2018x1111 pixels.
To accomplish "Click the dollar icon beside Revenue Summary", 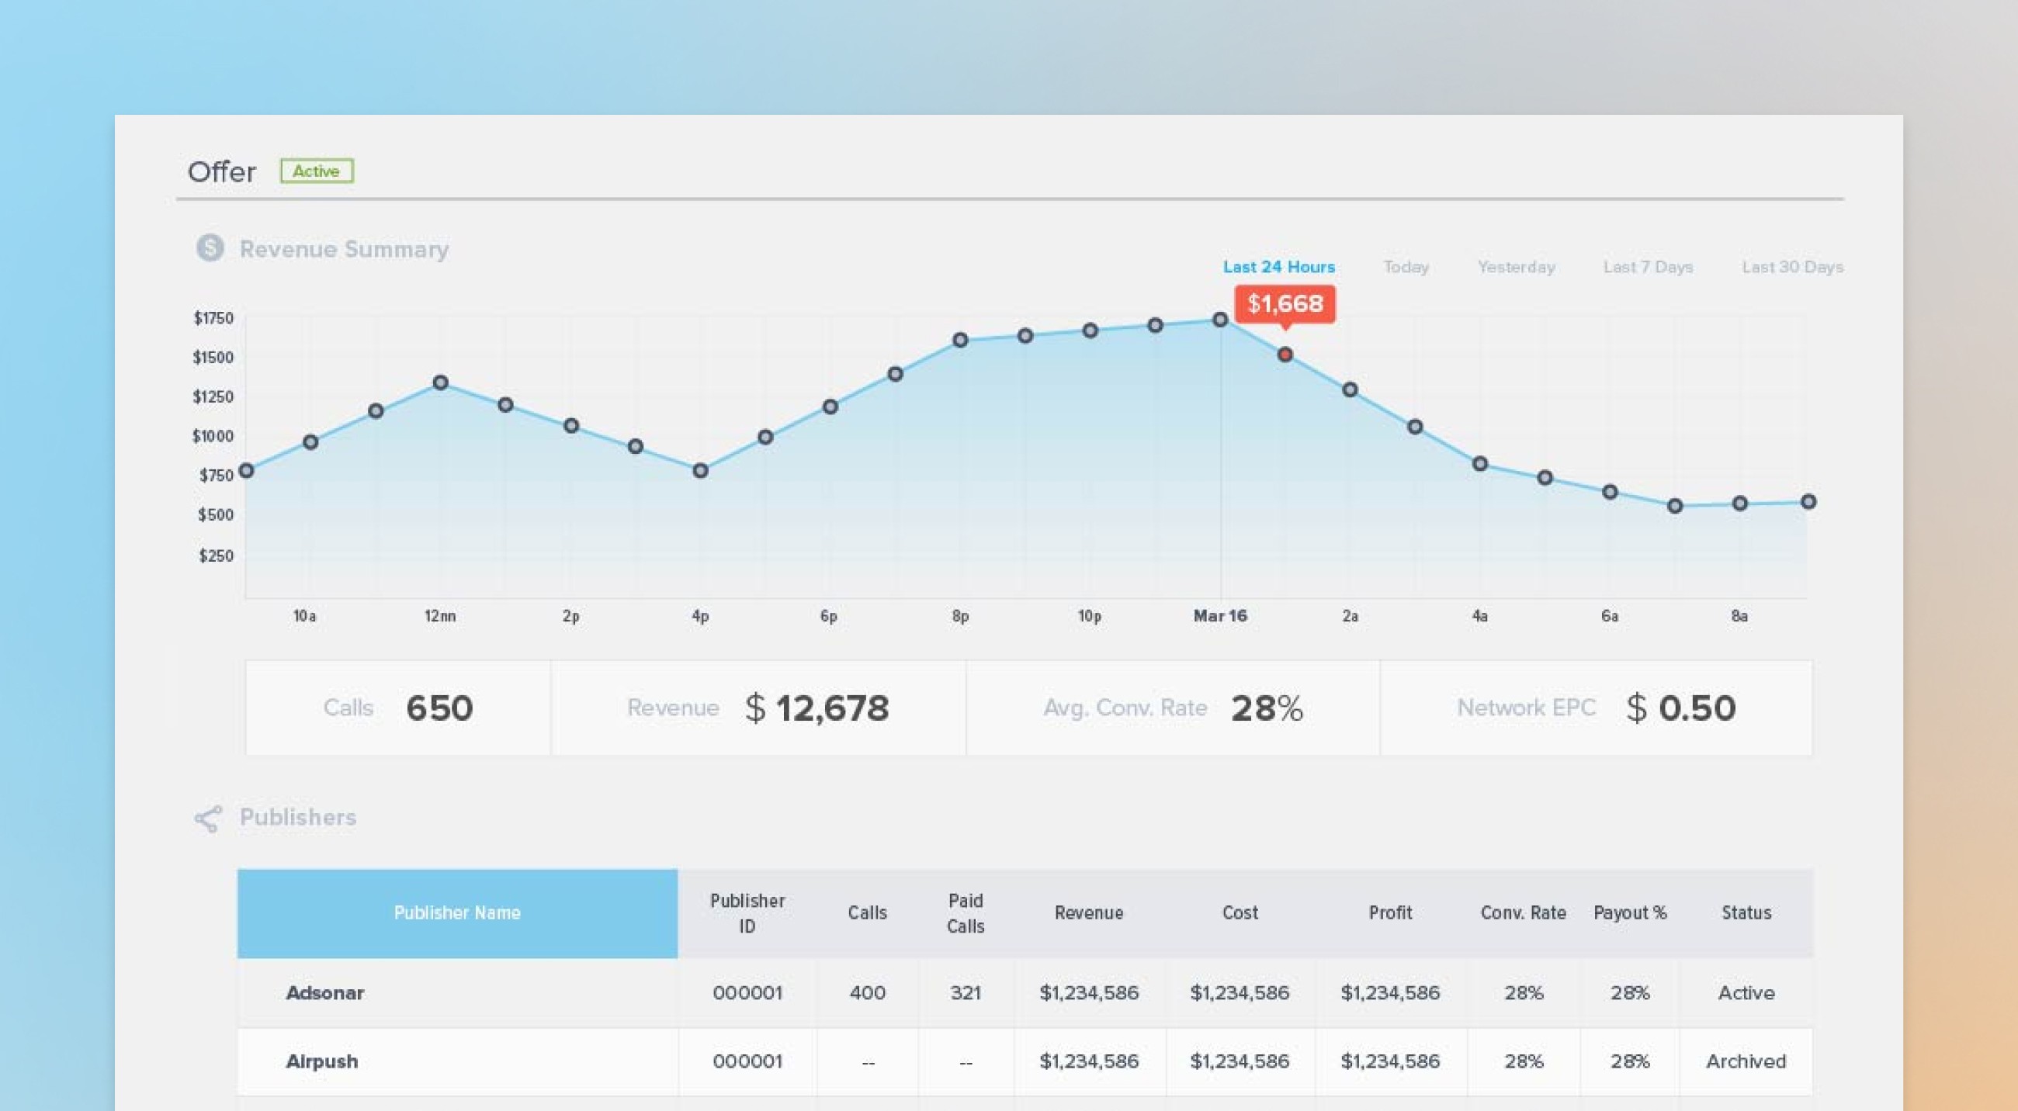I will 210,248.
